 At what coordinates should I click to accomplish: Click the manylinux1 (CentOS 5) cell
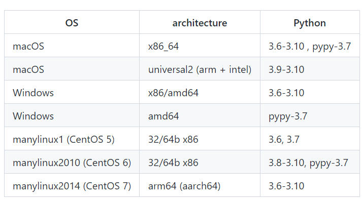coord(72,139)
